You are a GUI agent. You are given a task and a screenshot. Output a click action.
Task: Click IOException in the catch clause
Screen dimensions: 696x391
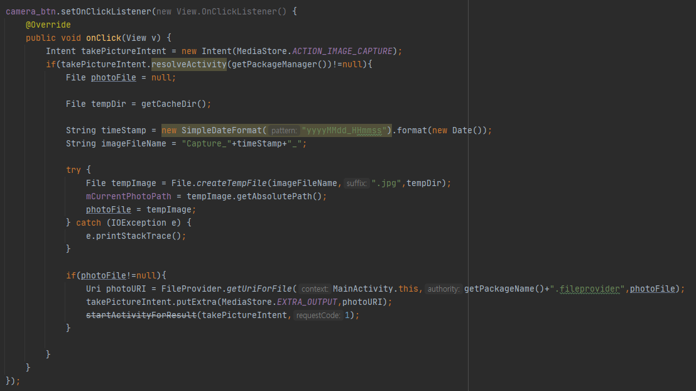[138, 223]
